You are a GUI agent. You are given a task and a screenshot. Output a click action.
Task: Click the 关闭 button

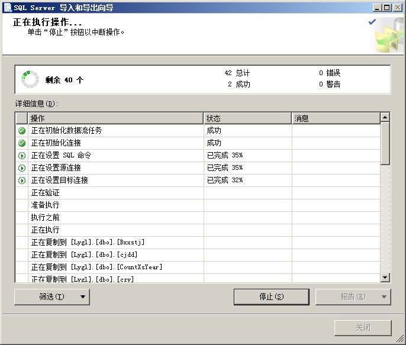coord(363,327)
